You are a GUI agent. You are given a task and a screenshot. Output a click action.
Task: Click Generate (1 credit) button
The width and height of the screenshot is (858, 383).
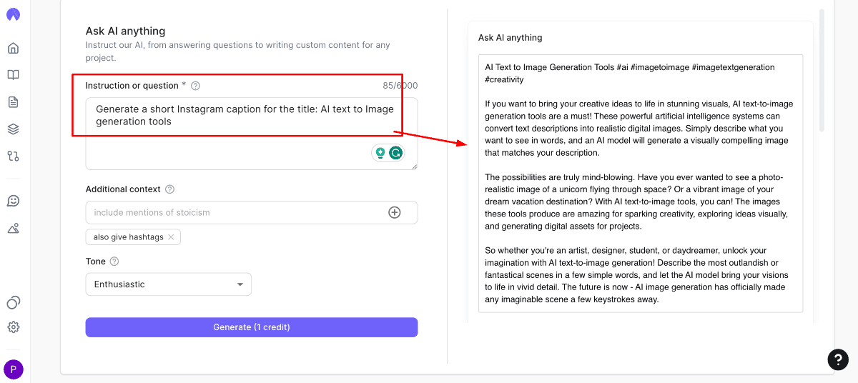point(251,327)
